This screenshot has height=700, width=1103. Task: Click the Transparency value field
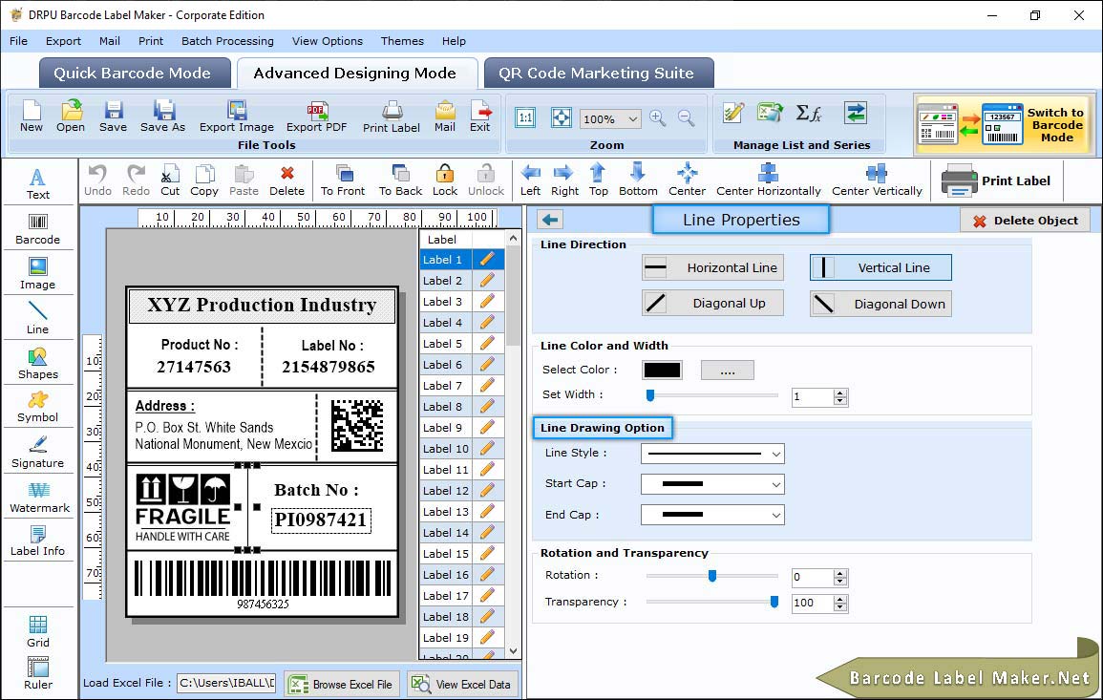(812, 603)
